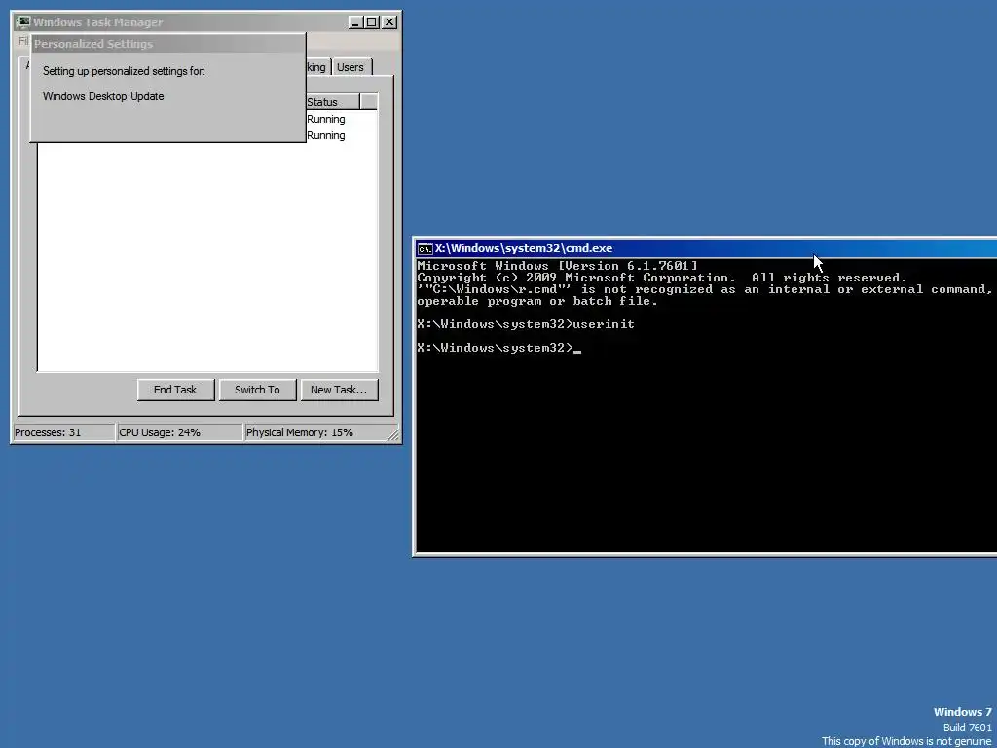Viewport: 997px width, 748px height.
Task: Click 'Processes: 31' in status bar
Action: click(63, 432)
